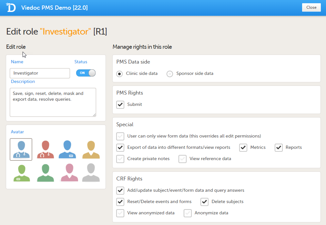Viewport: 326px width, 225px height.
Task: Choose the light green avatar with badge
Action: (21, 173)
